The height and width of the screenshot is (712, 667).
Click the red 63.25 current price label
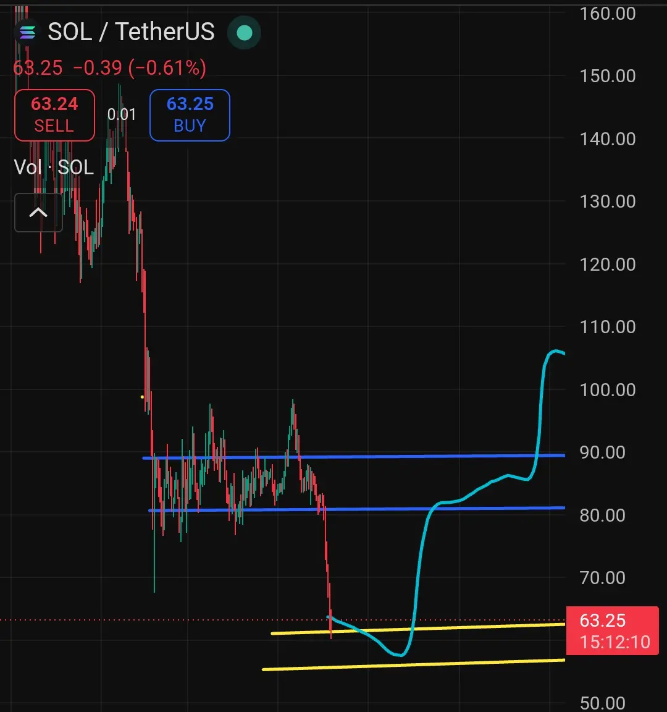tap(603, 621)
